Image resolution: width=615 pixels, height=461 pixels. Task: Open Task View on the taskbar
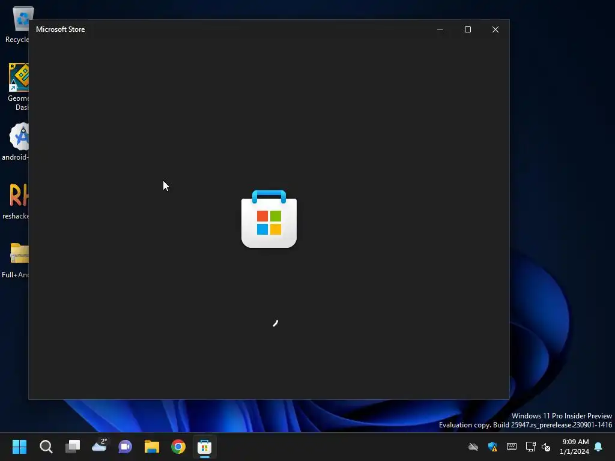[x=73, y=447]
